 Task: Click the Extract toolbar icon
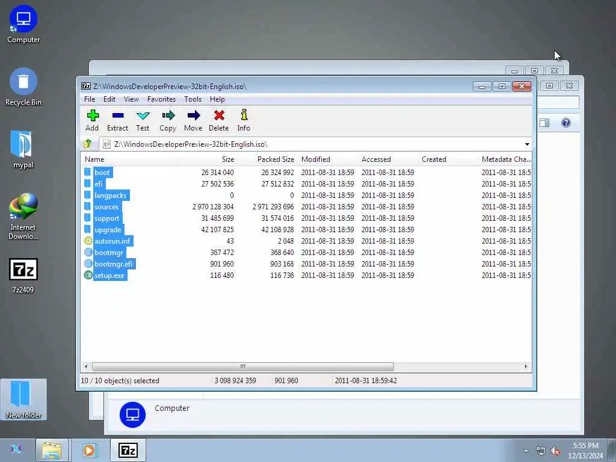click(x=117, y=115)
